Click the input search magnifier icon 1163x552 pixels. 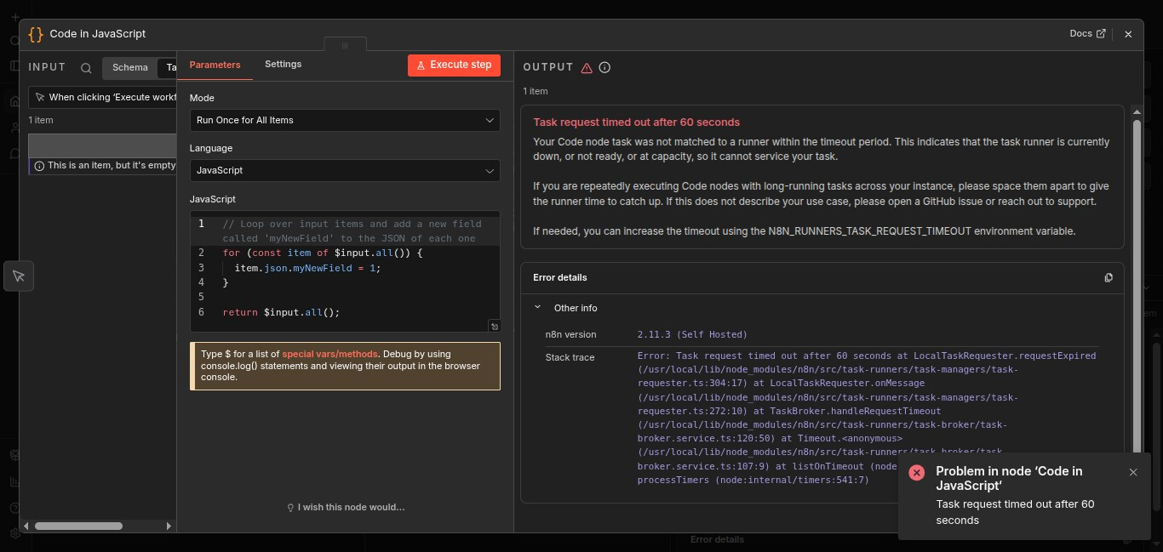coord(86,68)
